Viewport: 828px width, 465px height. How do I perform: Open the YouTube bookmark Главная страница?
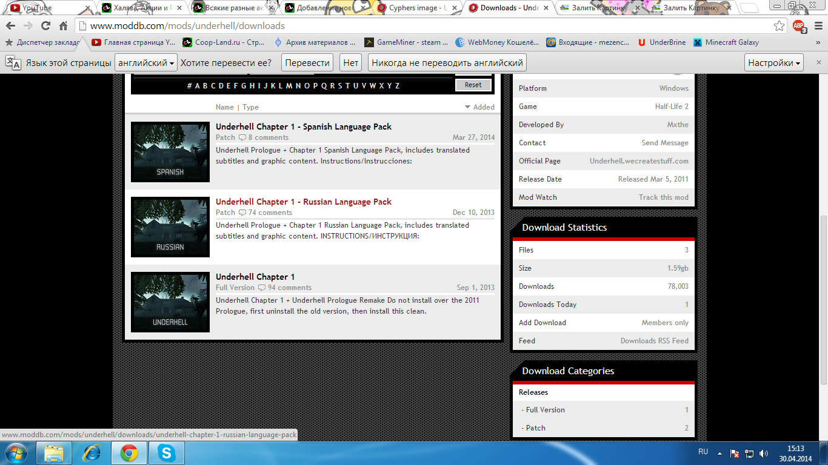pyautogui.click(x=133, y=42)
